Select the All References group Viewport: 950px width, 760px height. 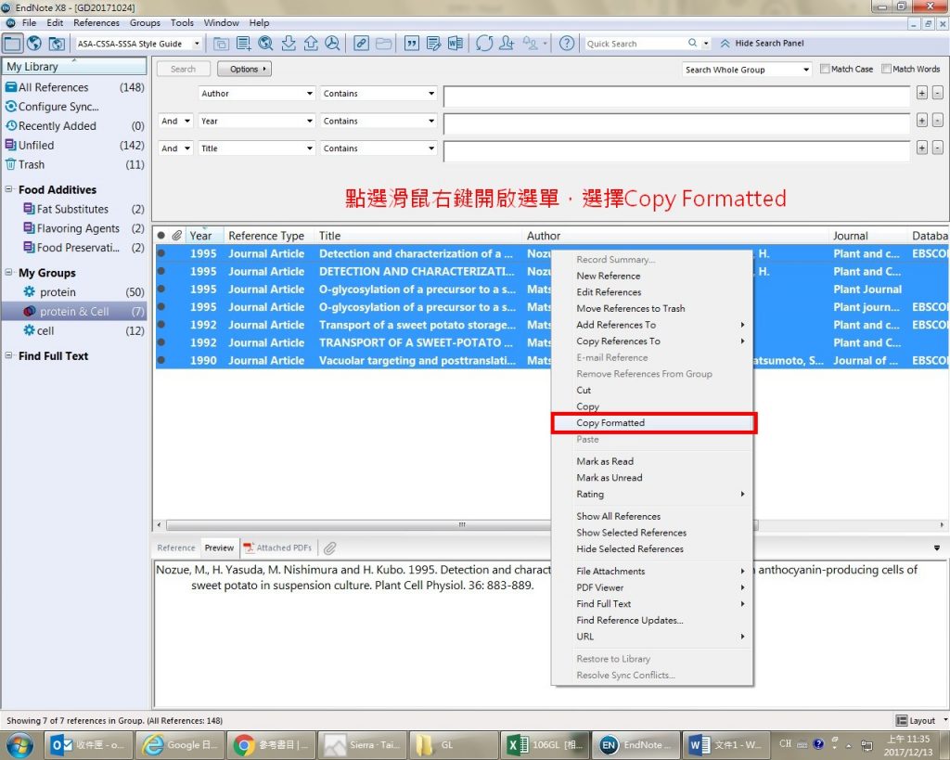[74, 87]
